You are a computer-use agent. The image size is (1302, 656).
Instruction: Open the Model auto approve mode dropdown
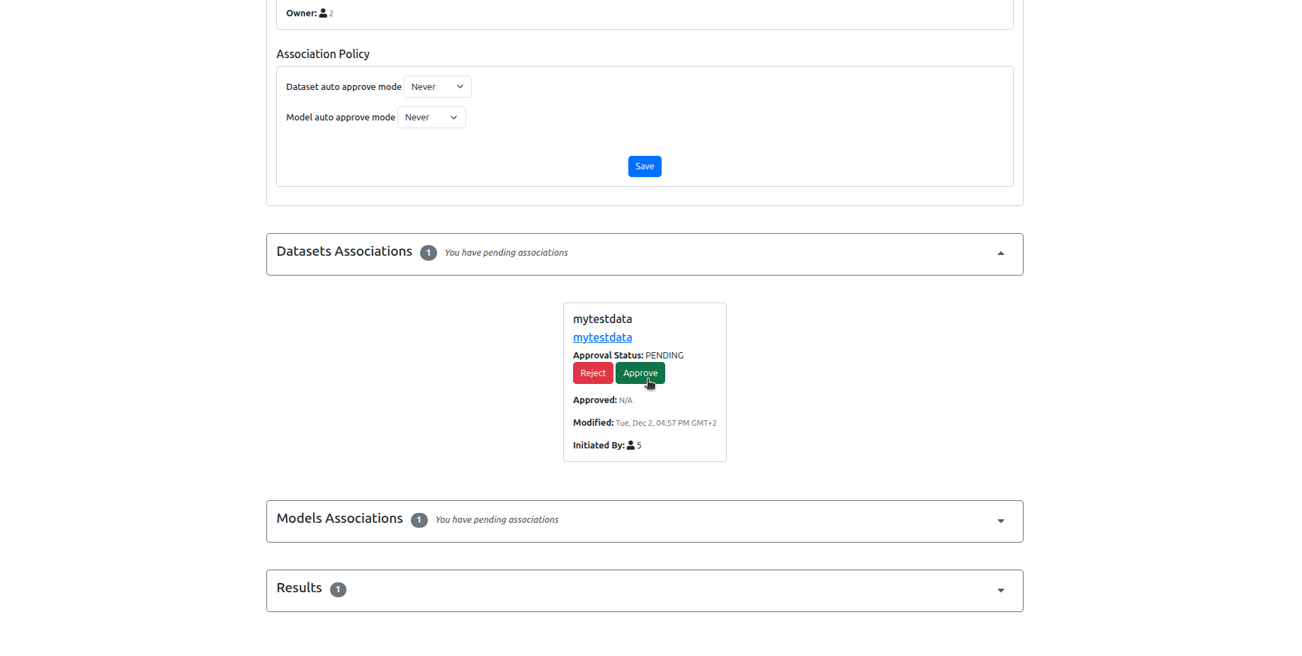[x=431, y=117]
